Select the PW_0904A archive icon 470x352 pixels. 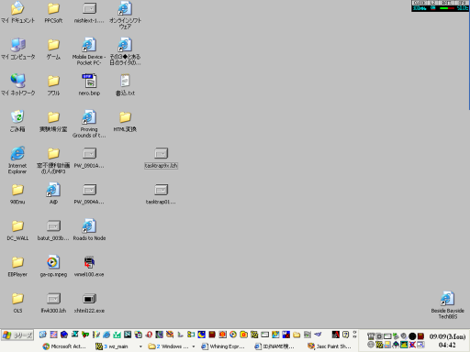pos(89,194)
